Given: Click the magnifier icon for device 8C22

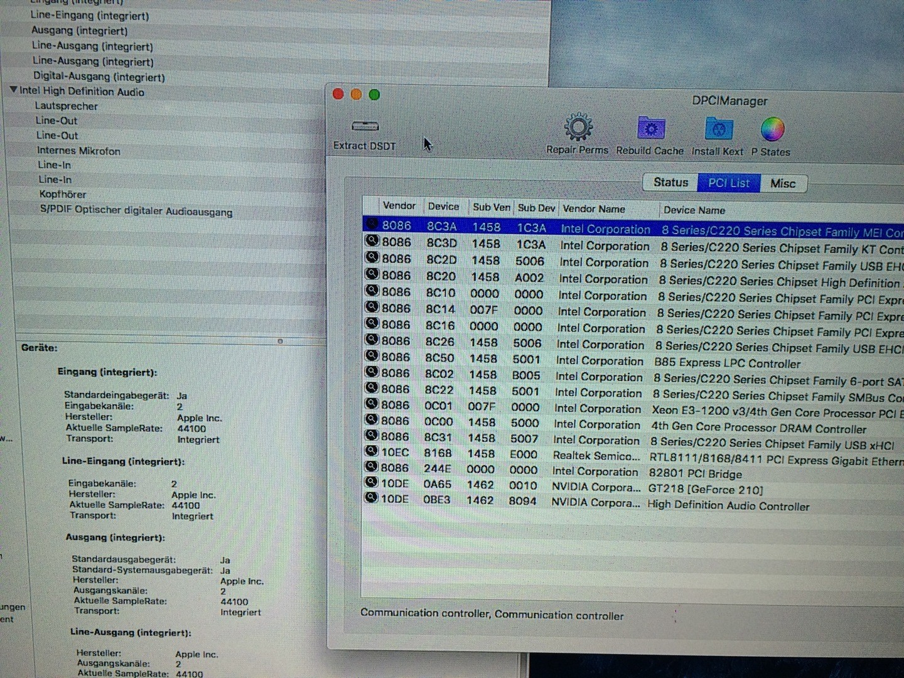Looking at the screenshot, I should [372, 388].
